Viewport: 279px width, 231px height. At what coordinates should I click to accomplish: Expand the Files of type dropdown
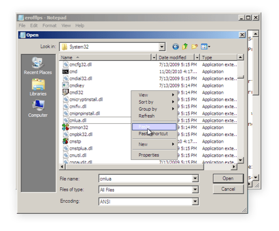point(195,190)
